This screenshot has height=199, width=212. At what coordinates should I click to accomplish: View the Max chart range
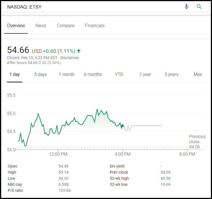click(x=198, y=75)
